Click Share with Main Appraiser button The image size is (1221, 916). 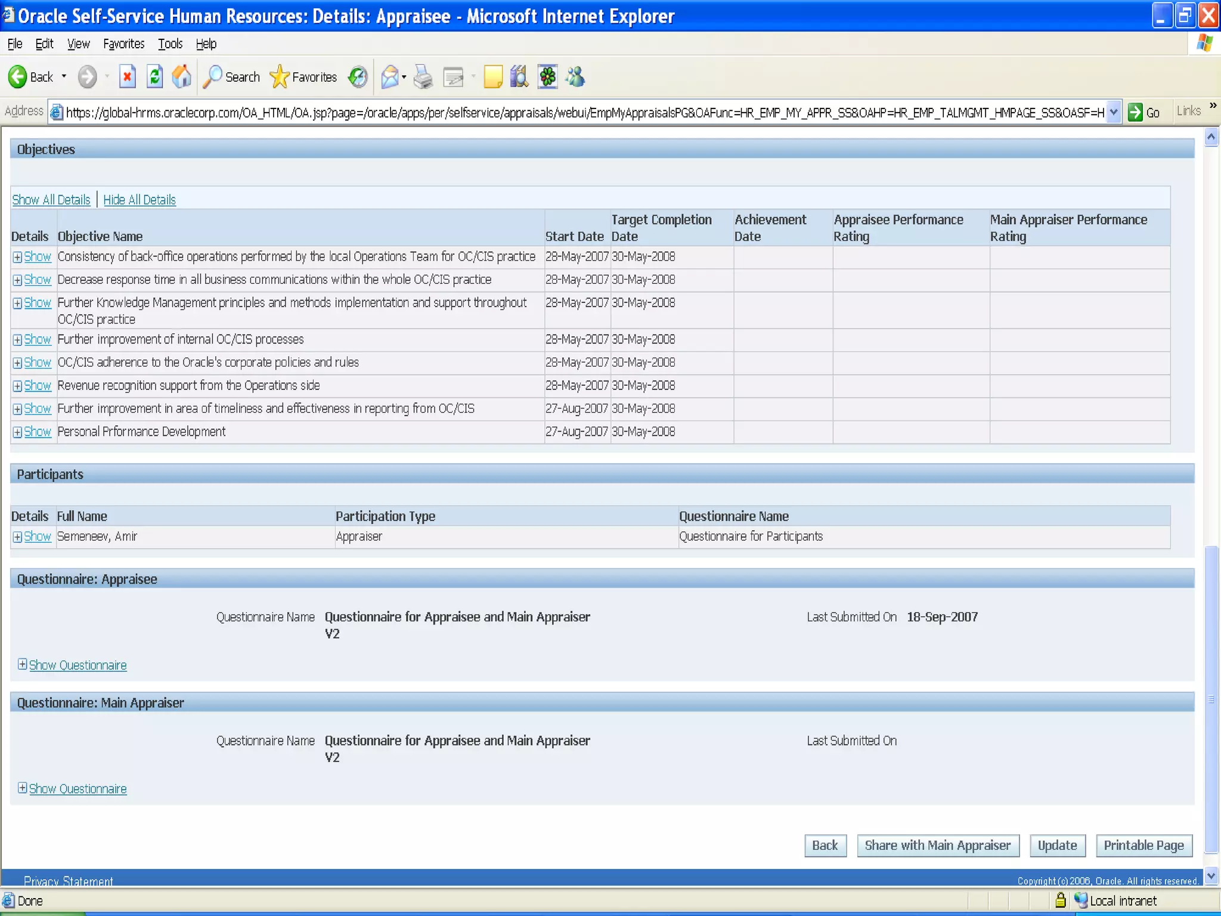point(937,846)
